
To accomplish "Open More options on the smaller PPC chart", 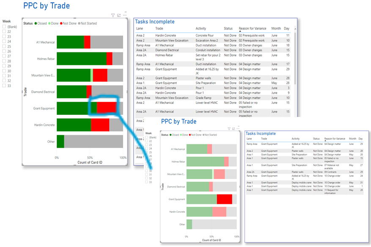I will (238, 129).
